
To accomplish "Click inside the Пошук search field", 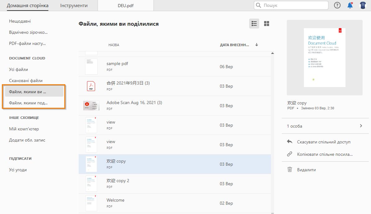I will [291, 5].
